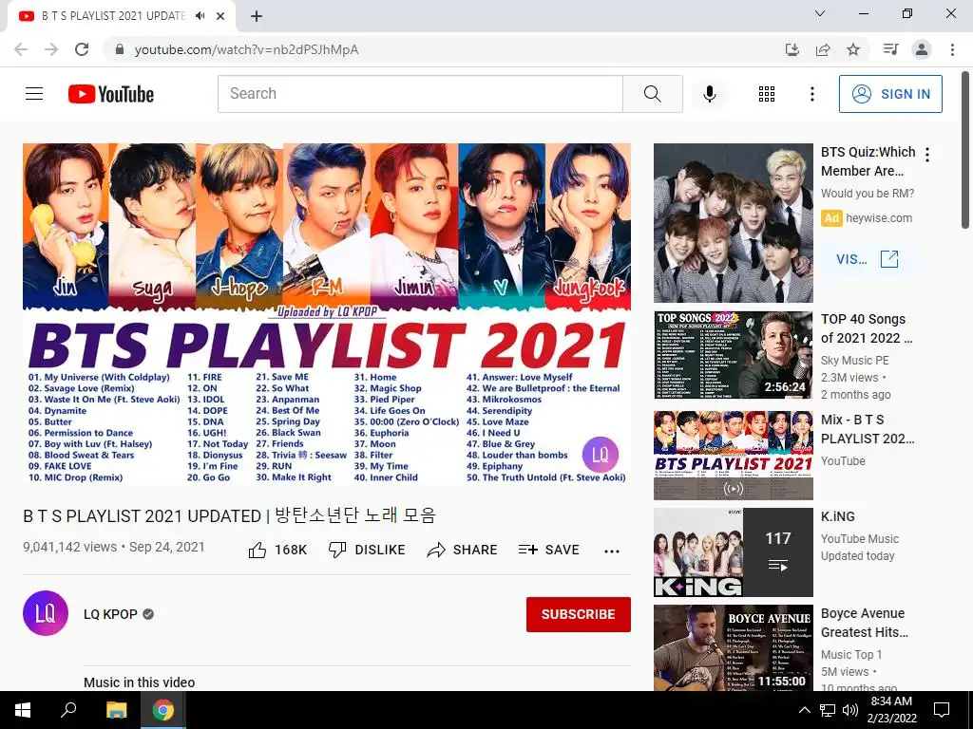Open a new browser tab
This screenshot has height=729, width=973.
click(x=257, y=16)
